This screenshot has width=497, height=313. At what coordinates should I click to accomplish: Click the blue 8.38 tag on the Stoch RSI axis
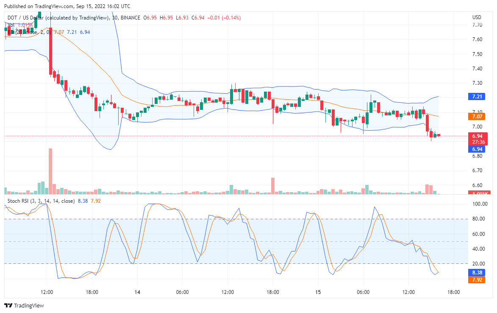(477, 272)
